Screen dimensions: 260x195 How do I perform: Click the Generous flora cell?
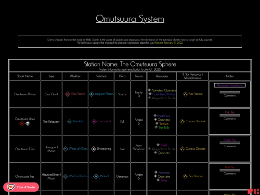122,176
